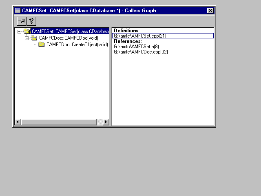Click the open folder icon beside CAMFCSet::CAMFCSet
Viewport: 261px width, 196px height.
pyautogui.click(x=27, y=31)
